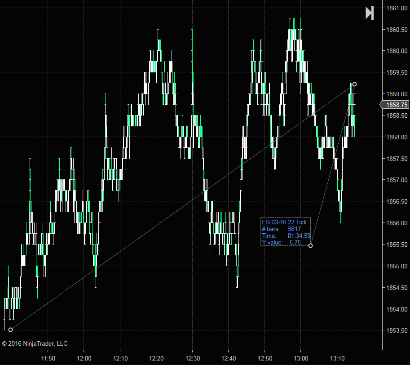Click the 1854.00 price axis label
The image size is (410, 365).
coord(397,309)
